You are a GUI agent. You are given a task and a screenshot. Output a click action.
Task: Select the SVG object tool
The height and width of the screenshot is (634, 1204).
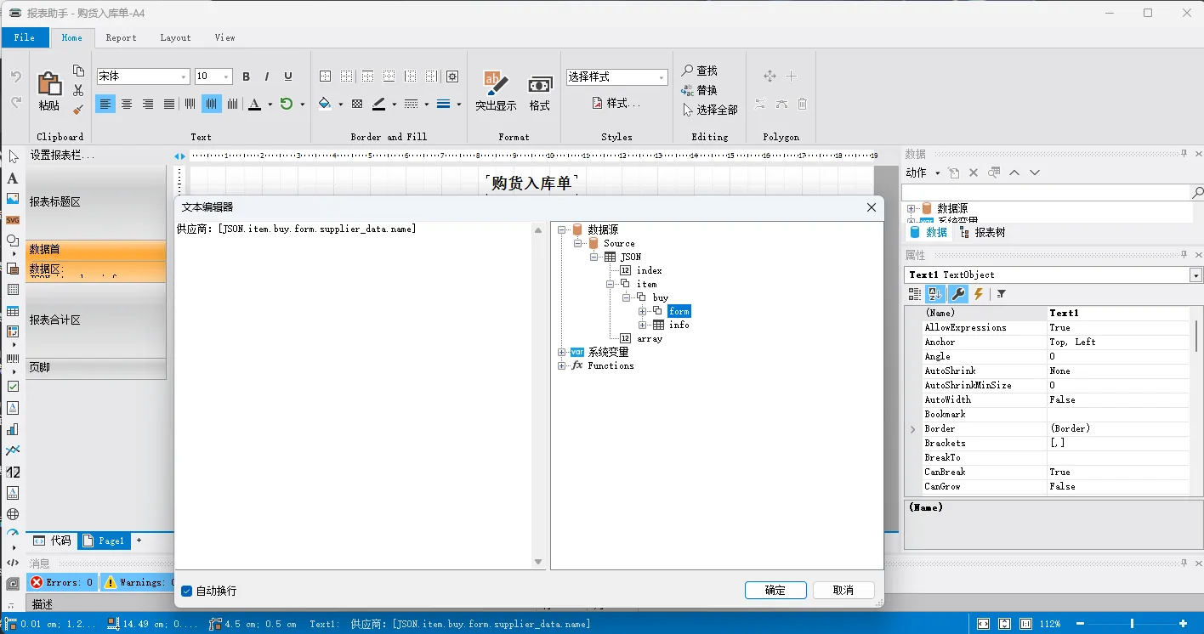(x=13, y=220)
